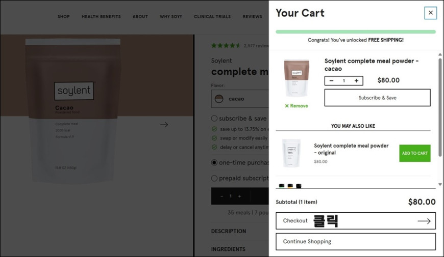Click the cart quantity field showing 1
Image resolution: width=444 pixels, height=257 pixels.
tap(344, 81)
